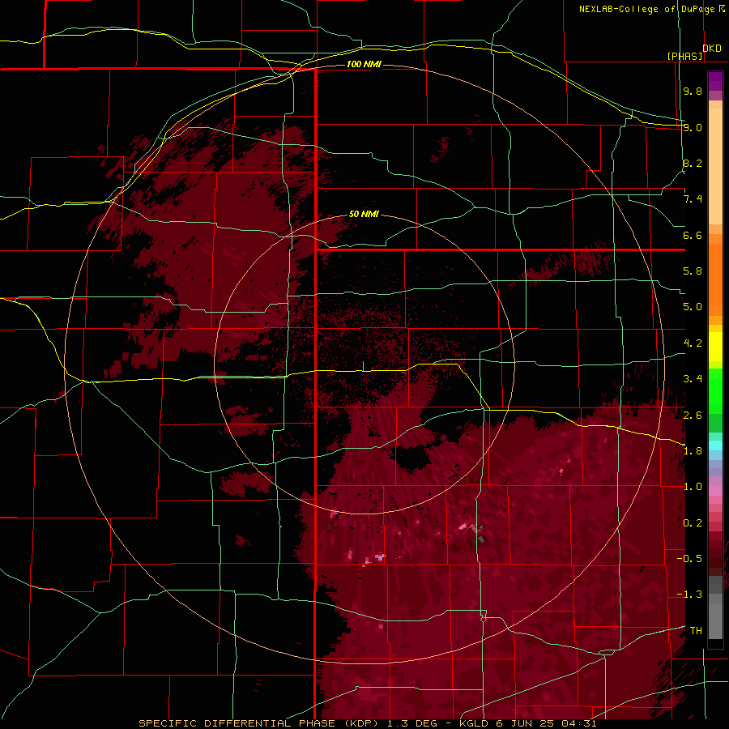Click the TH threshold label on the scale

[696, 630]
